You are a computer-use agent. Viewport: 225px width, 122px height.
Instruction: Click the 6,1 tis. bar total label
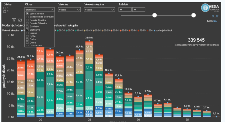pyautogui.click(x=167, y=100)
